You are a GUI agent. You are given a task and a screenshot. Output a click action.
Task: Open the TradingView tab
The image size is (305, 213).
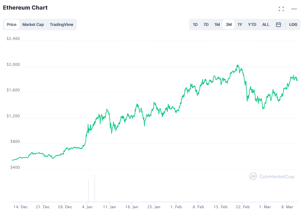click(62, 24)
